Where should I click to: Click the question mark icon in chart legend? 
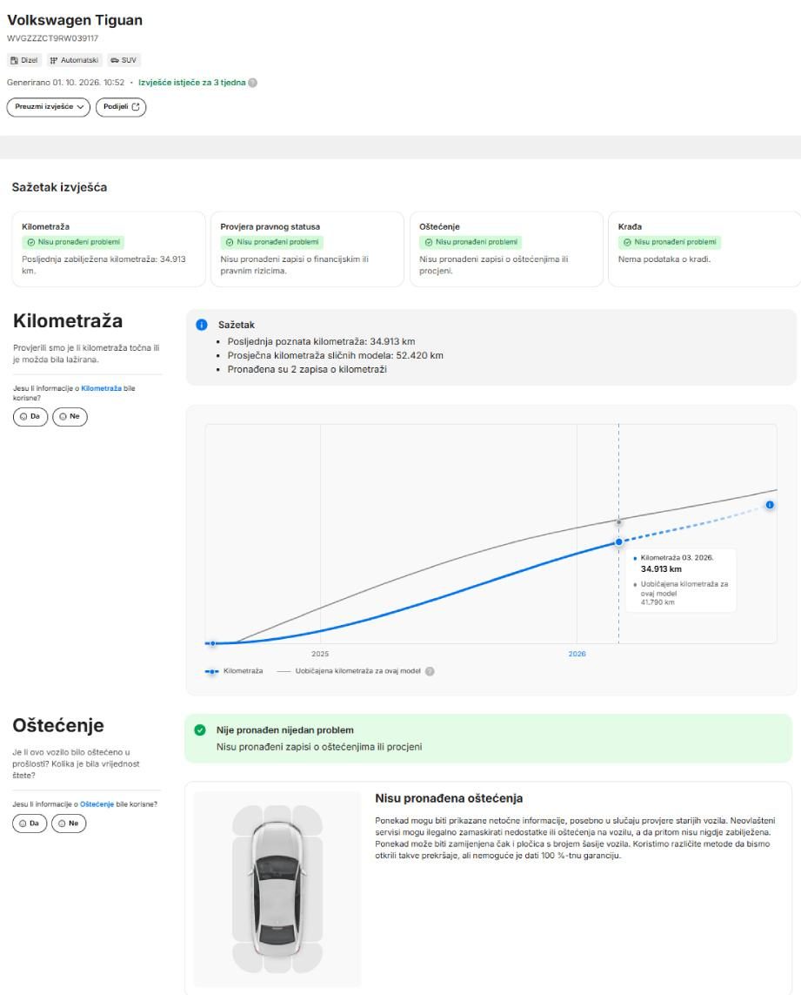[x=430, y=671]
